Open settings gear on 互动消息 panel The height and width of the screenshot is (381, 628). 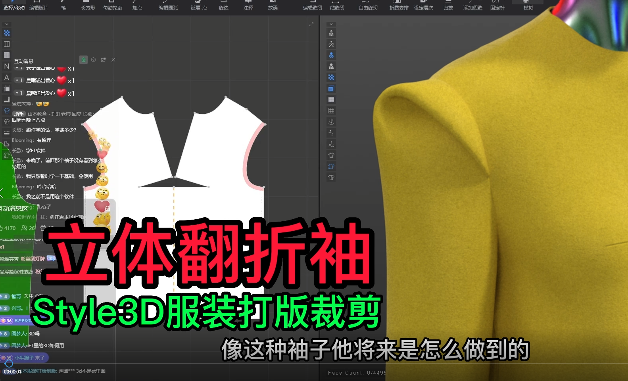pyautogui.click(x=93, y=60)
